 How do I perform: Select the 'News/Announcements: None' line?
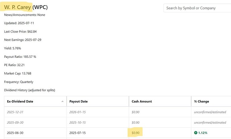pyautogui.click(x=24, y=15)
